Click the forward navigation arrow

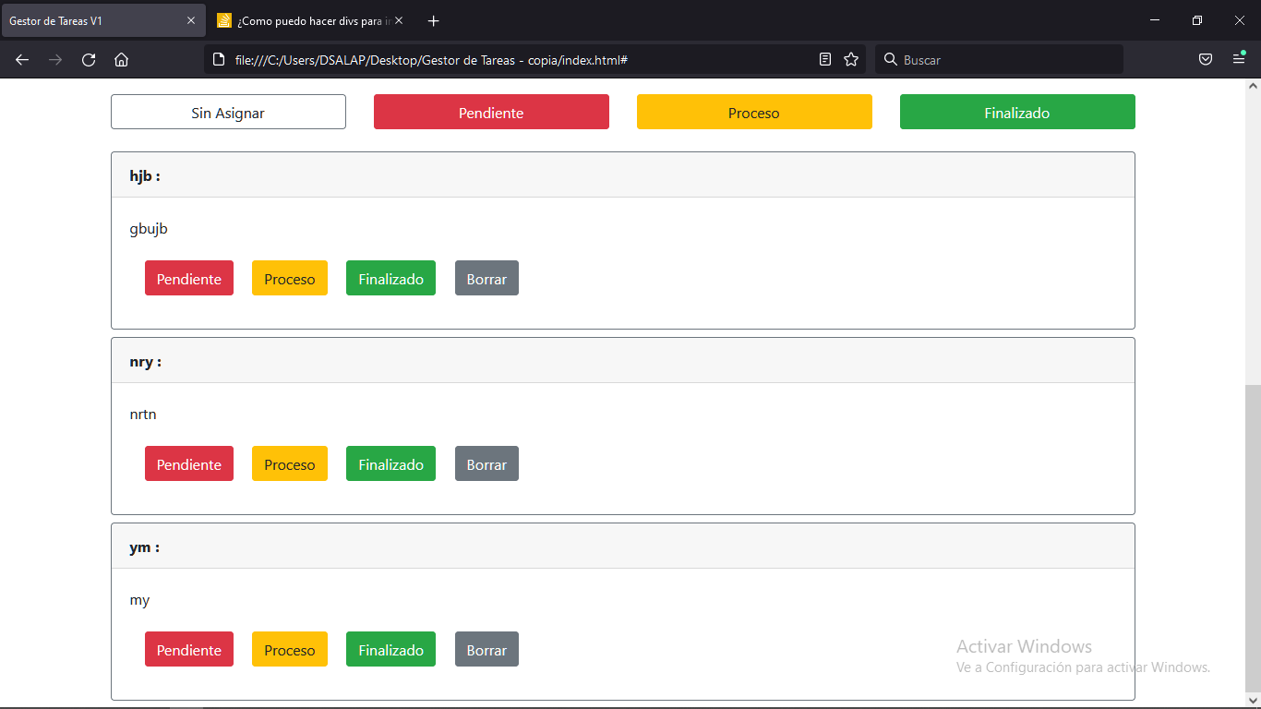[x=55, y=60]
